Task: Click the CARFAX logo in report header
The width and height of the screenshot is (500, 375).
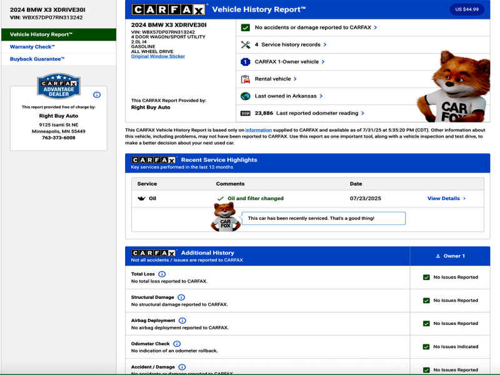Action: tap(168, 9)
